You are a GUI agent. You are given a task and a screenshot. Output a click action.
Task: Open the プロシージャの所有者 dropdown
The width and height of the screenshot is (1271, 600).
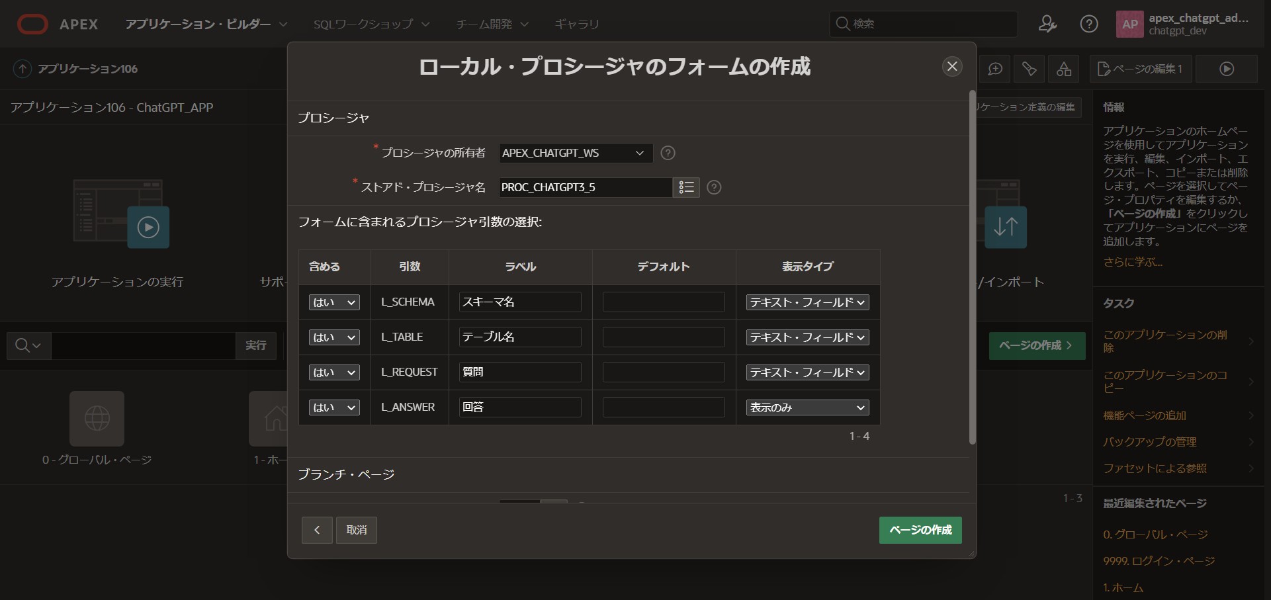(x=576, y=153)
